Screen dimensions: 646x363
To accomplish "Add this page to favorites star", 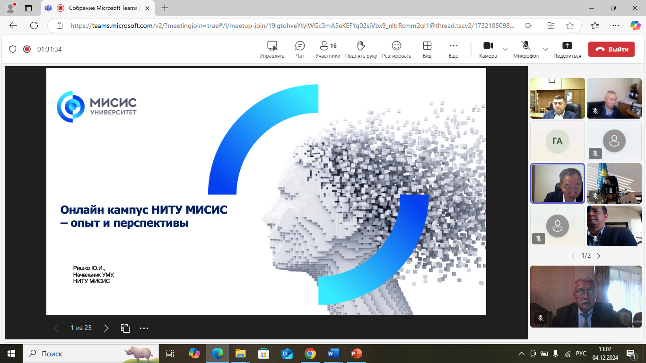I will [570, 26].
